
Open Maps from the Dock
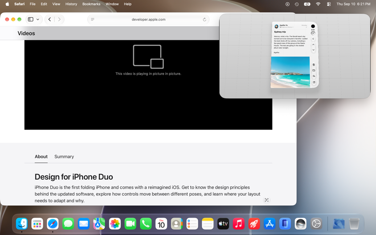pyautogui.click(x=99, y=224)
